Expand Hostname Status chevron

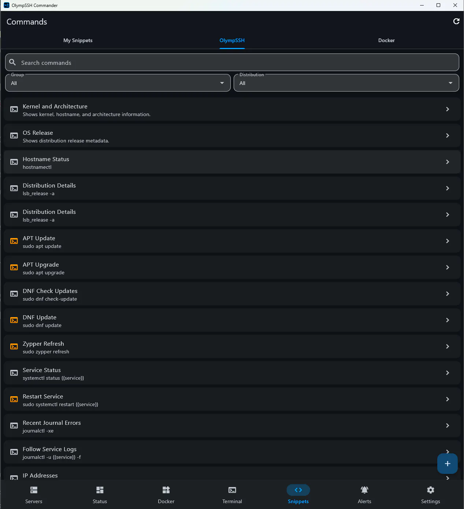(x=448, y=162)
